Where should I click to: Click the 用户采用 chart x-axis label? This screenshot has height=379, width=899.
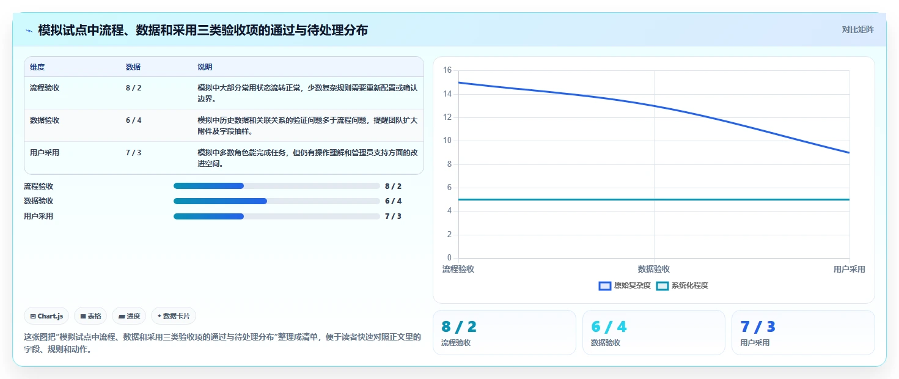(x=849, y=269)
